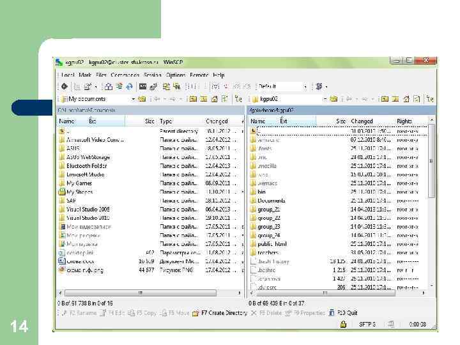The height and width of the screenshot is (345, 460).
Task: Select the Bluetooth Folder in local panel
Action: [x=86, y=165]
